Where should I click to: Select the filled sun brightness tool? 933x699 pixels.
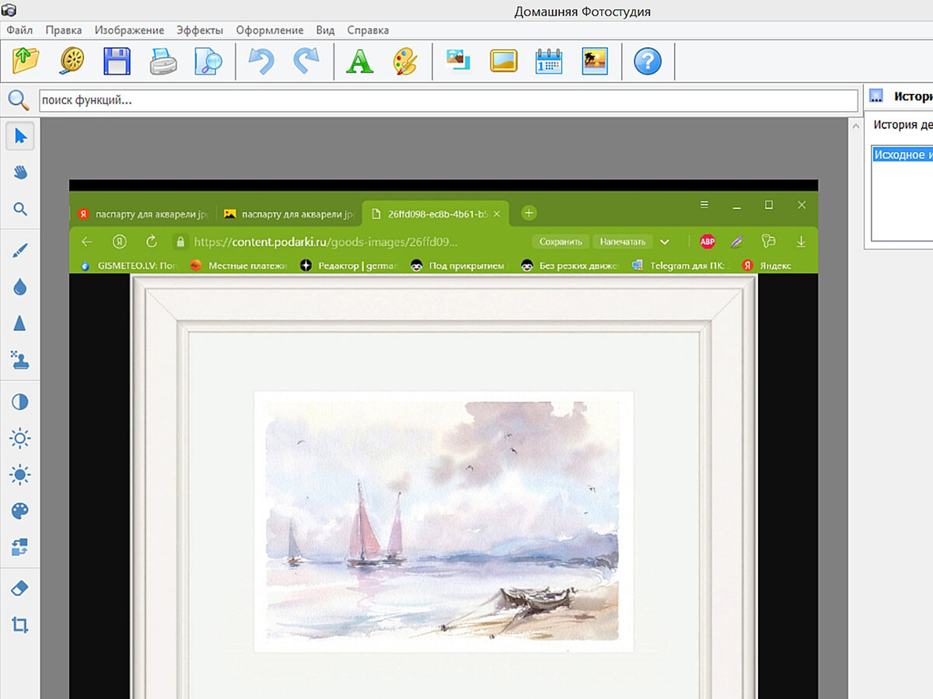point(20,474)
